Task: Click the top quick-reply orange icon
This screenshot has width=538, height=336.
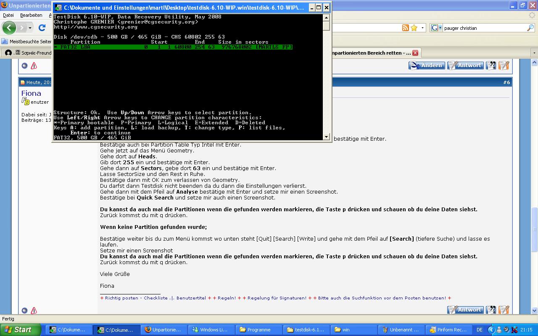Action: pos(504,66)
